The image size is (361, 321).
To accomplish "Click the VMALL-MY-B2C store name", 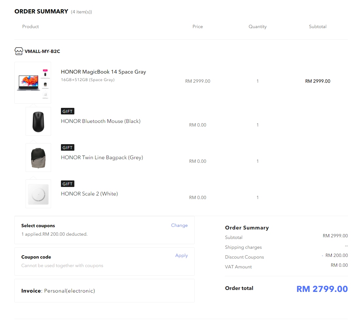I will click(x=42, y=51).
